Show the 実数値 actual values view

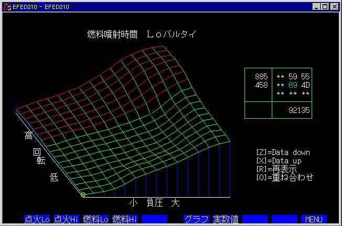226,219
